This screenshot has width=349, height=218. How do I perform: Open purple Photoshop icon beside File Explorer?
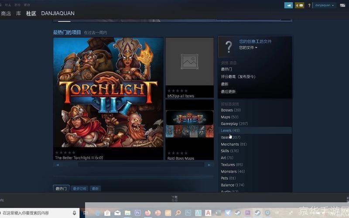(x=137, y=213)
